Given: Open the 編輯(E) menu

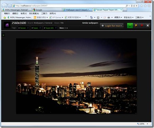Looking at the screenshot, I should (15, 14).
